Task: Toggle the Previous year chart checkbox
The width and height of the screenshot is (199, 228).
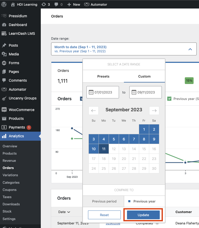Action: 169,99
